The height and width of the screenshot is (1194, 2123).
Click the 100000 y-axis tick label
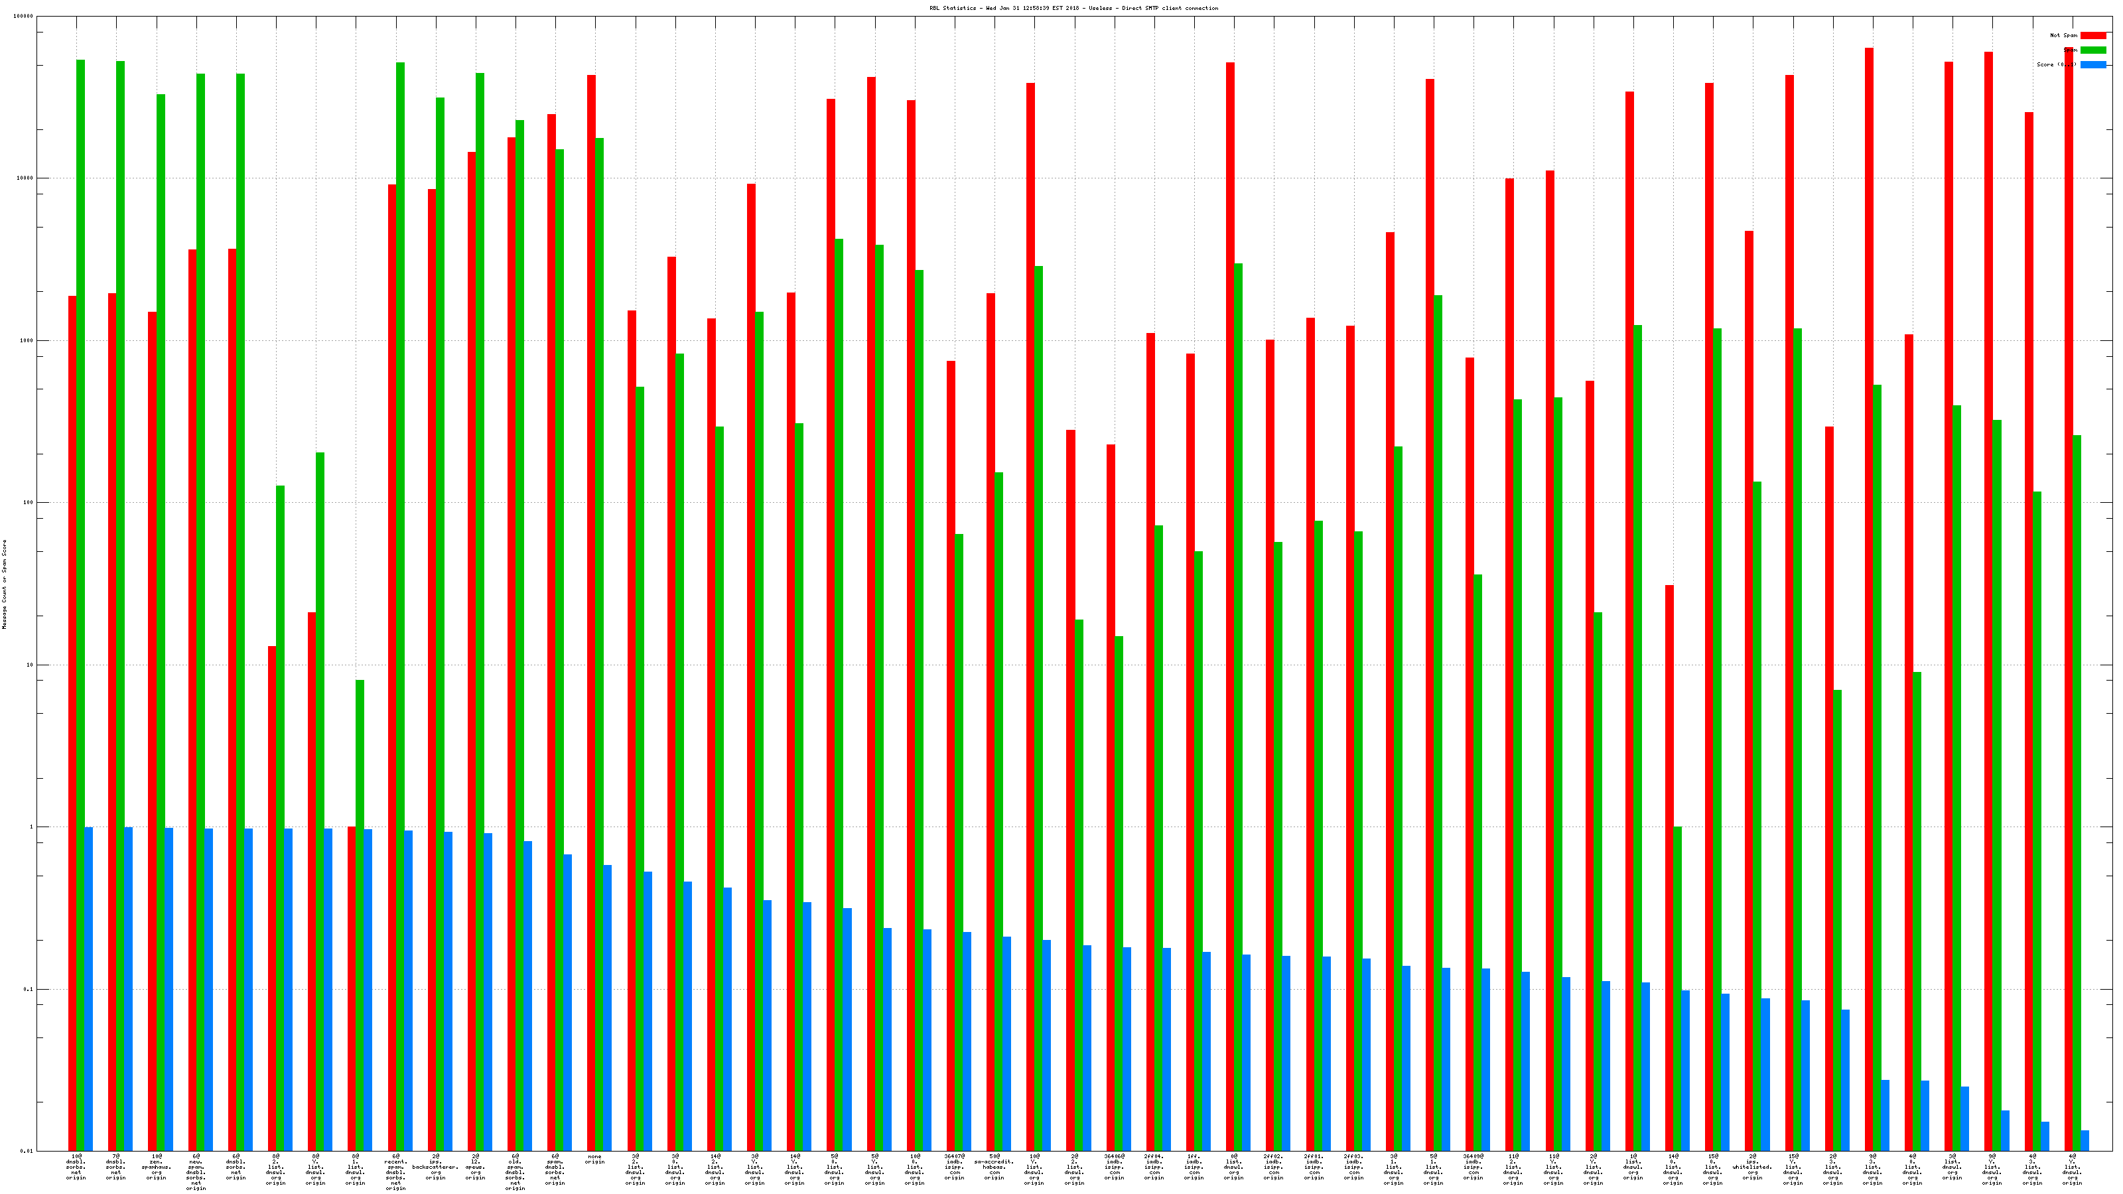tap(24, 17)
